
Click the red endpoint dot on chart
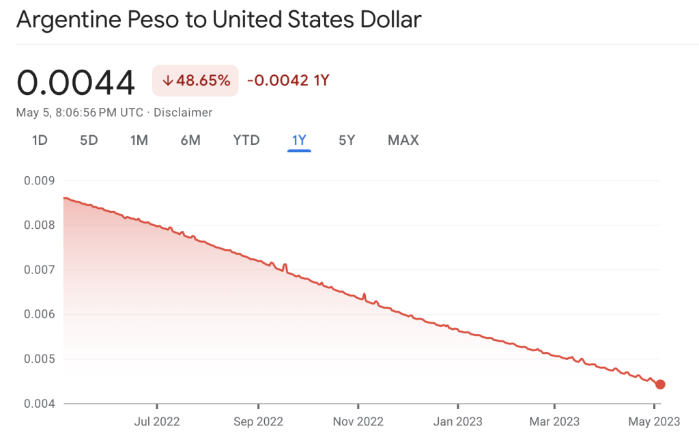pyautogui.click(x=660, y=385)
